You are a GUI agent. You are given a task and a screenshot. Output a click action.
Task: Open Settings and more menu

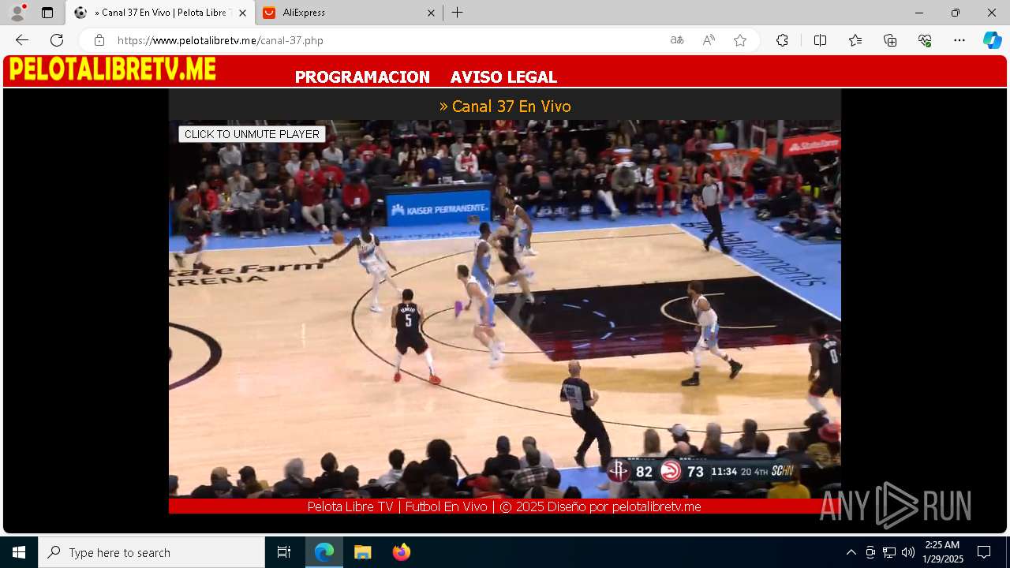click(x=959, y=40)
